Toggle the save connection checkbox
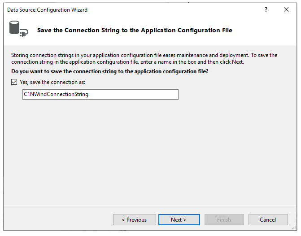Image resolution: width=301 pixels, height=236 pixels. (14, 83)
